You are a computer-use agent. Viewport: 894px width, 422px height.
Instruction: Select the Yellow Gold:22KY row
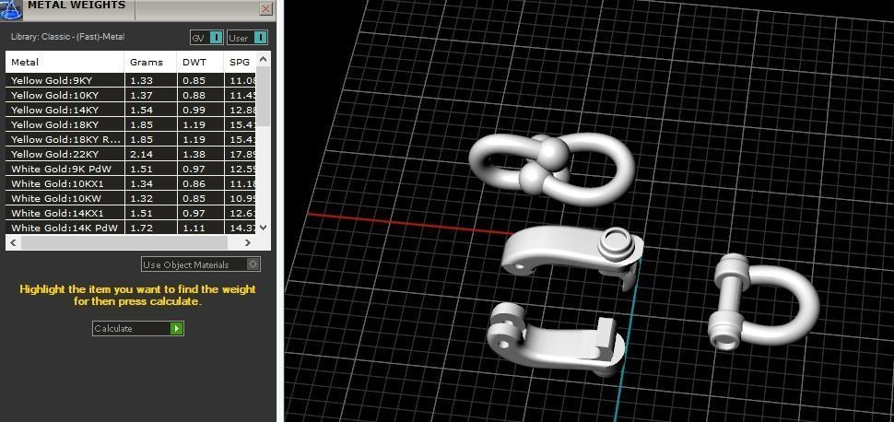131,155
